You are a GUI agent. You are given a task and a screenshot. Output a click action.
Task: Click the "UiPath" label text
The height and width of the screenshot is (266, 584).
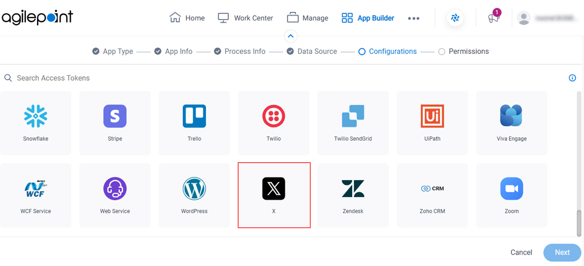click(x=433, y=138)
